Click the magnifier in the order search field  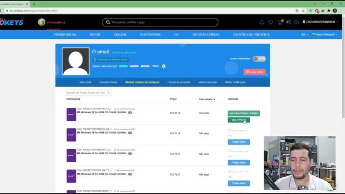pos(108,93)
